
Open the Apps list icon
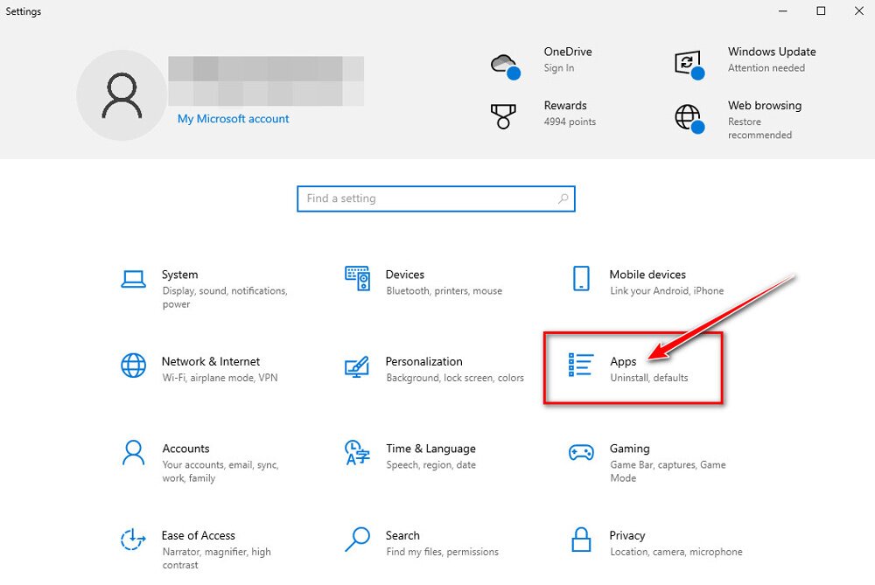pos(580,365)
